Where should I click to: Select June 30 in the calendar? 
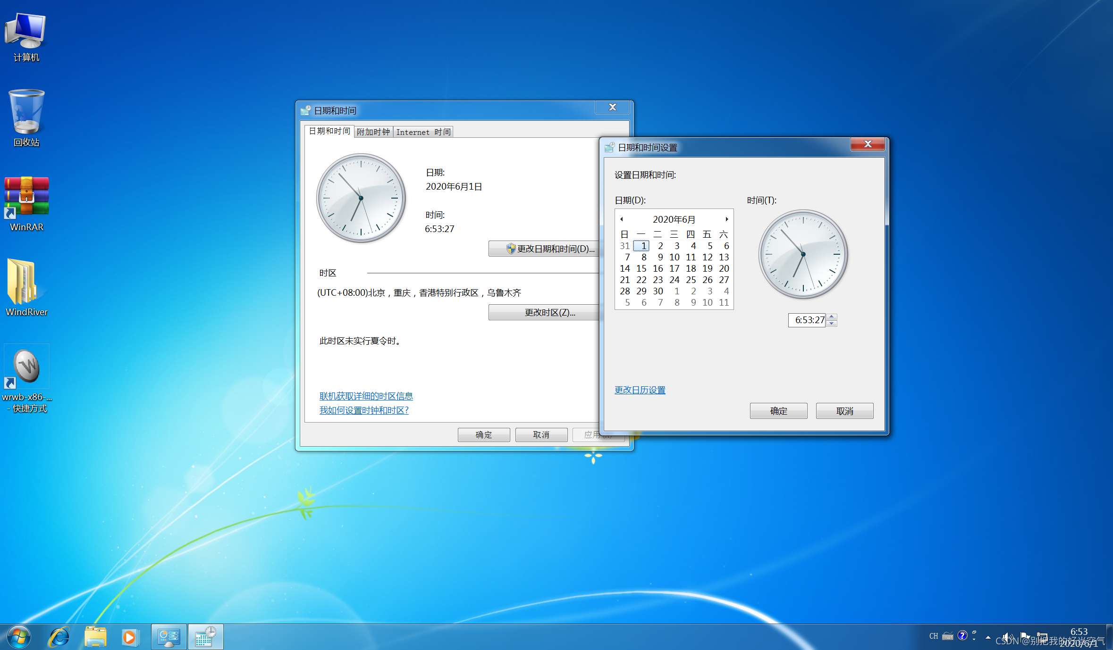pos(658,291)
